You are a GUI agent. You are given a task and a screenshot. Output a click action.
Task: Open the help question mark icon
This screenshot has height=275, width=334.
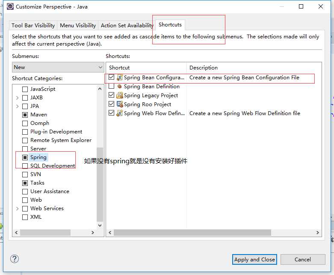(x=15, y=259)
